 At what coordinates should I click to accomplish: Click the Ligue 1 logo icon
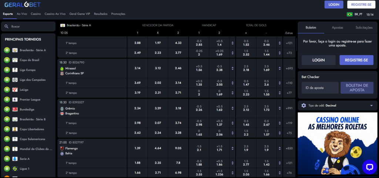coord(15,169)
